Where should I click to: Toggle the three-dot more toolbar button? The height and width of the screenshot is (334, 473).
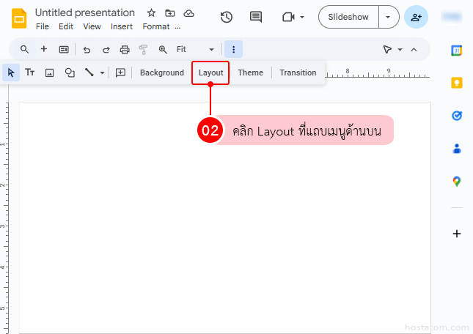pyautogui.click(x=233, y=49)
